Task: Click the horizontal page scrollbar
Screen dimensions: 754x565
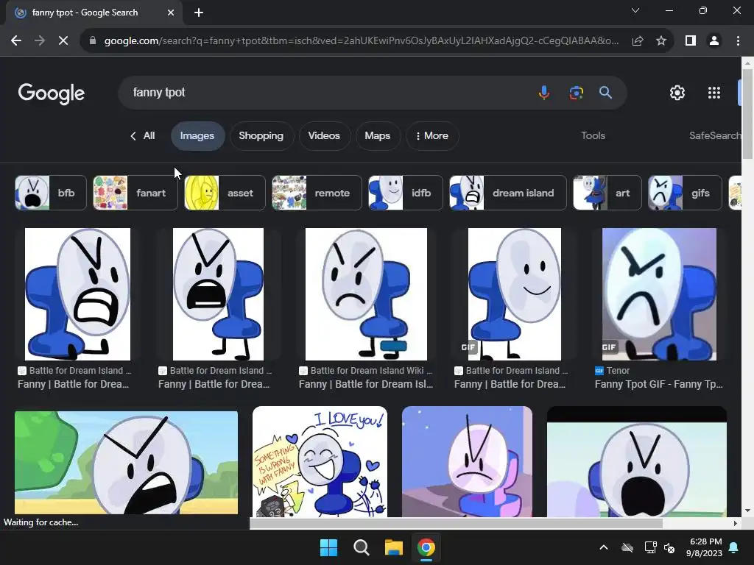Action: 456,523
